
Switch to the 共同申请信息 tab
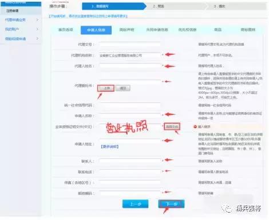tap(157, 30)
